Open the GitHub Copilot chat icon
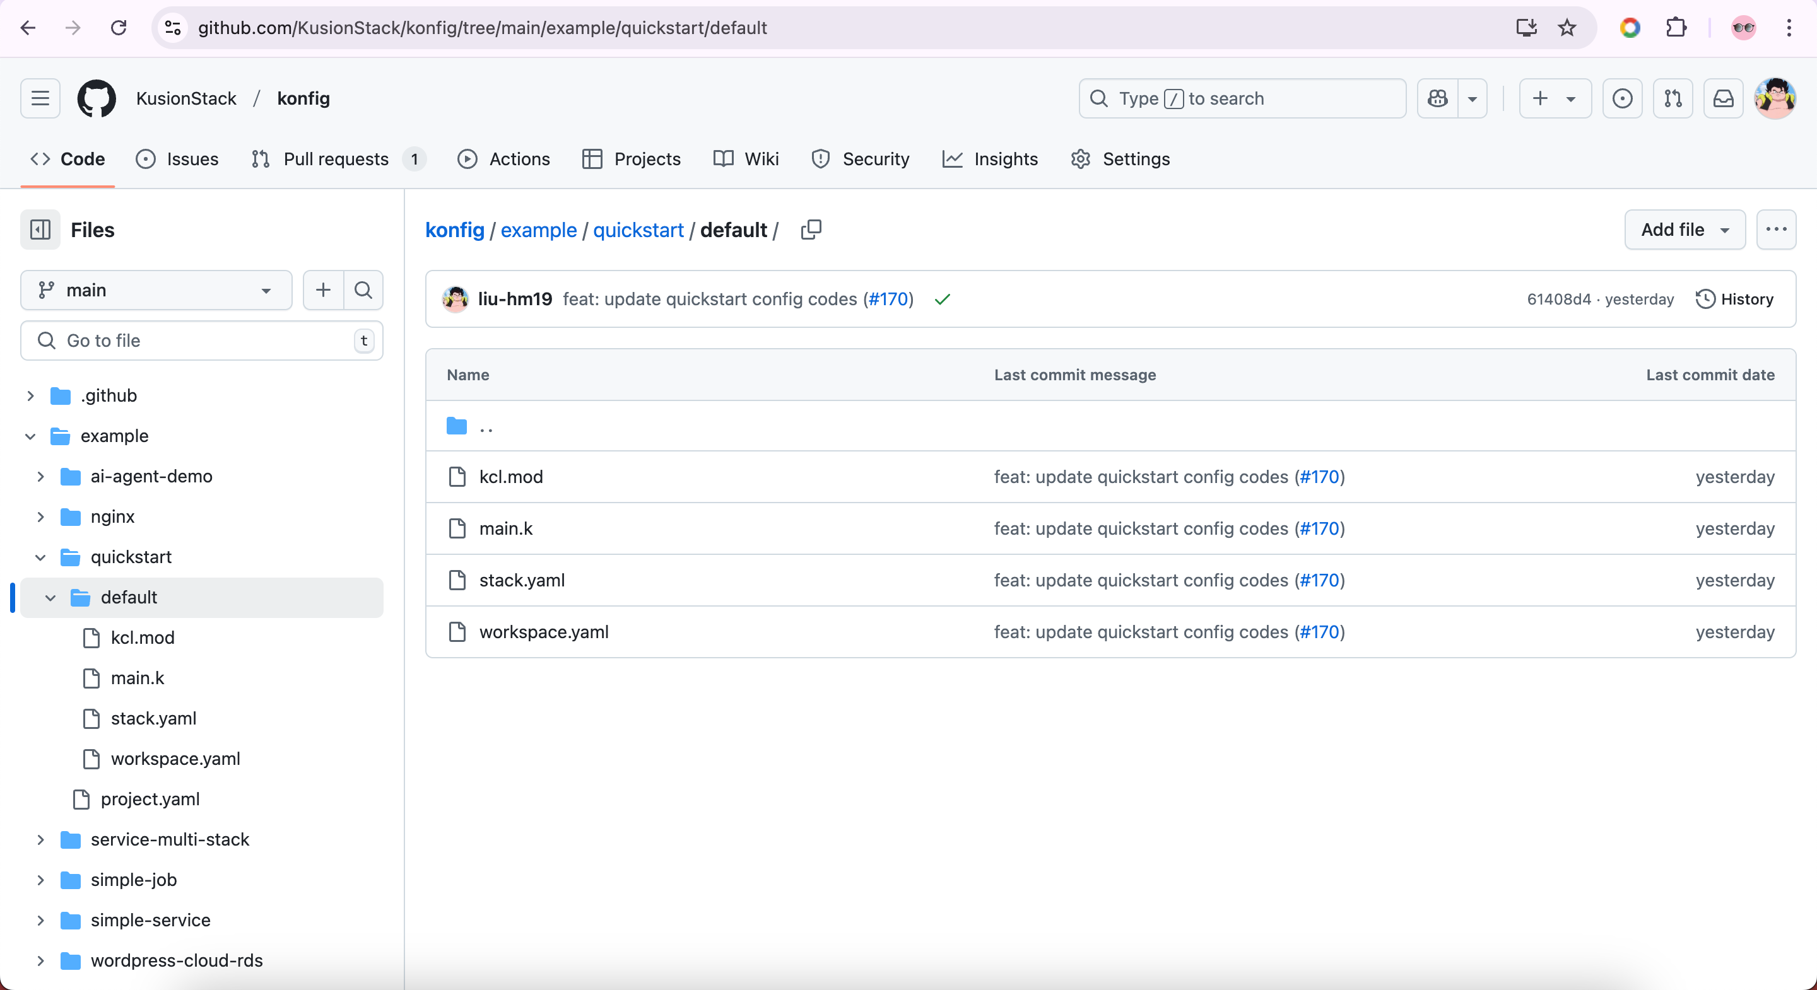The width and height of the screenshot is (1817, 990). (x=1438, y=99)
